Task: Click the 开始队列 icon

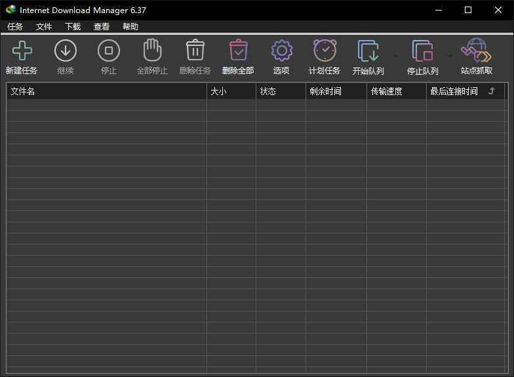Action: [x=368, y=51]
